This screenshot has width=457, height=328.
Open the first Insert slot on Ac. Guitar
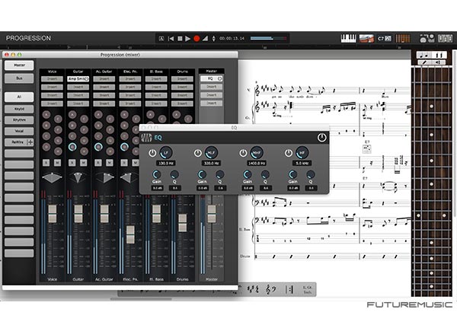(x=104, y=79)
